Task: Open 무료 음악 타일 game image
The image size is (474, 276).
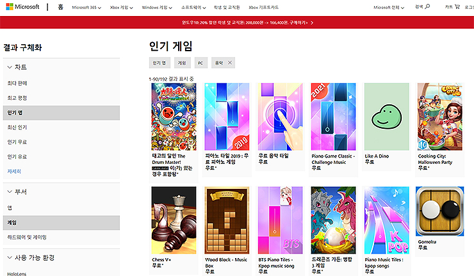Action: [280, 117]
